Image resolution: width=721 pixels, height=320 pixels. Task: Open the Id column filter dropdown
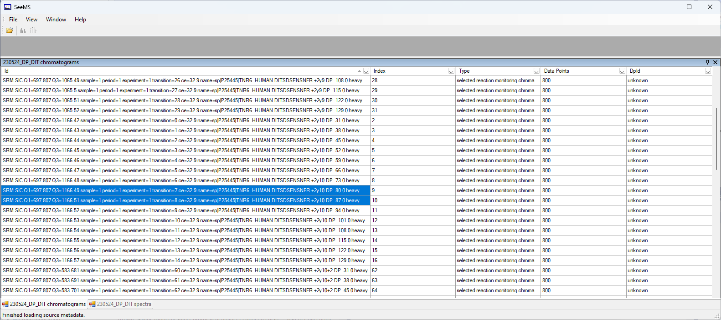click(x=366, y=71)
